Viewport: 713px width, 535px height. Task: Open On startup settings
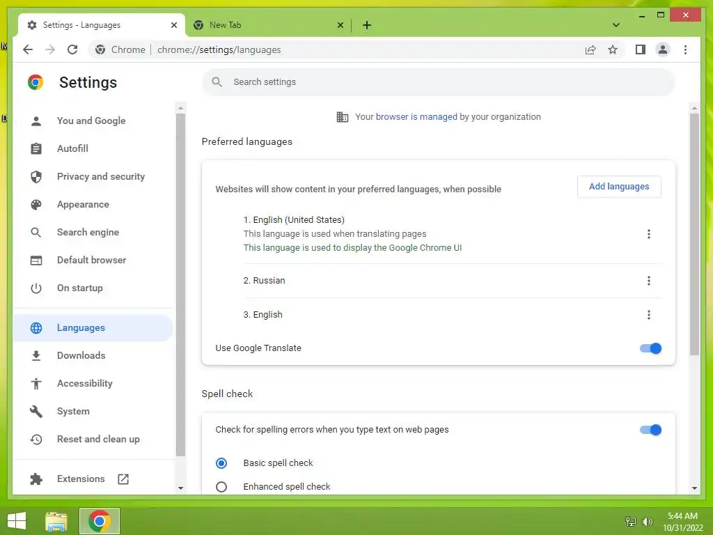click(79, 288)
